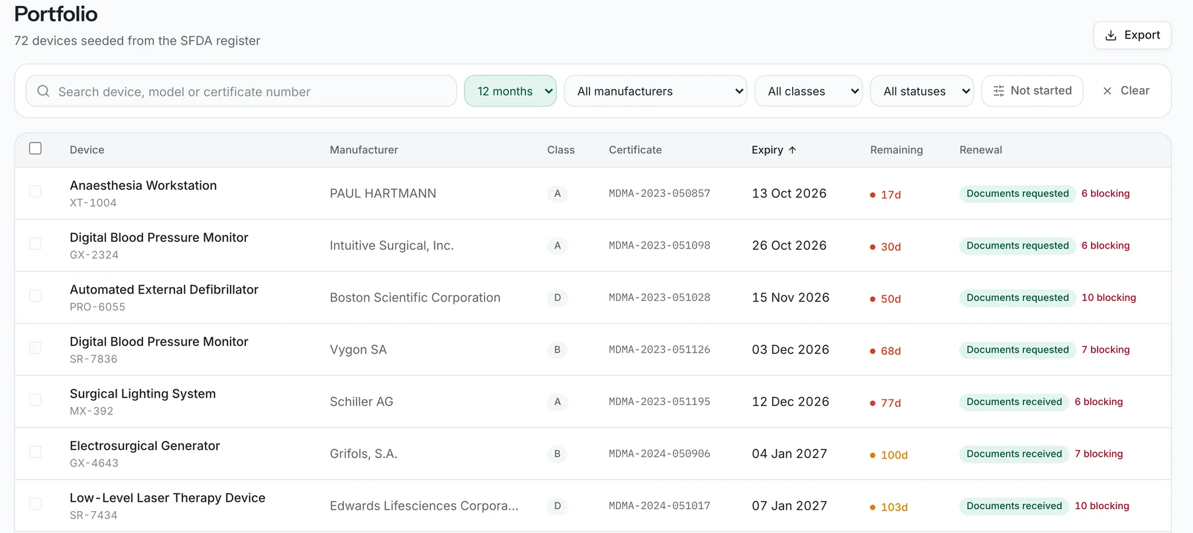Click orange dot beside 103d remaining
This screenshot has width=1193, height=533.
(x=873, y=507)
